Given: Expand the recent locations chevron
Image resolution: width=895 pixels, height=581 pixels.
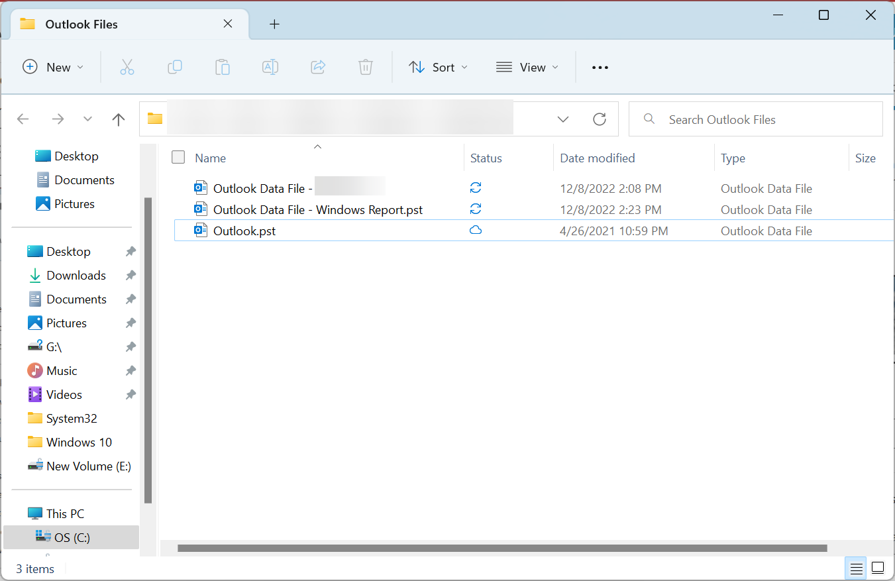Looking at the screenshot, I should 88,119.
